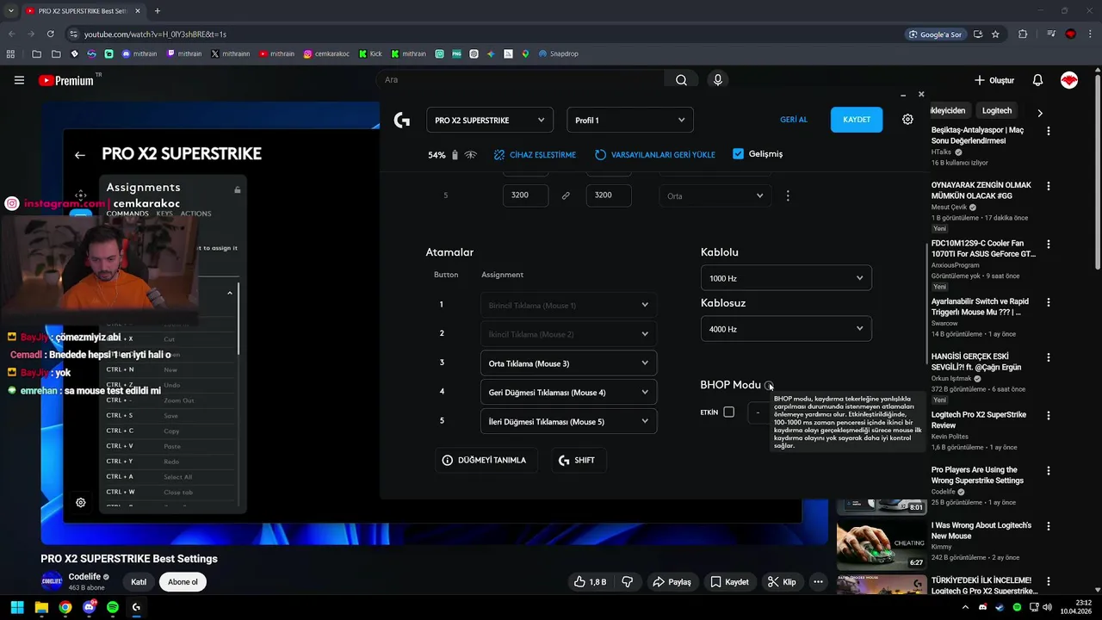The image size is (1102, 620).
Task: Click the I Was Wrong About Logitech's thumbnail
Action: pos(882,544)
